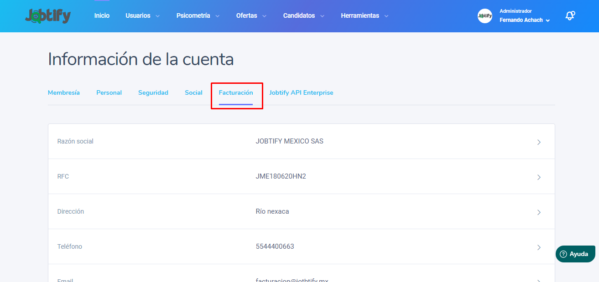The image size is (599, 282).
Task: Click the question mark icon in Ayuda
Action: tap(563, 254)
